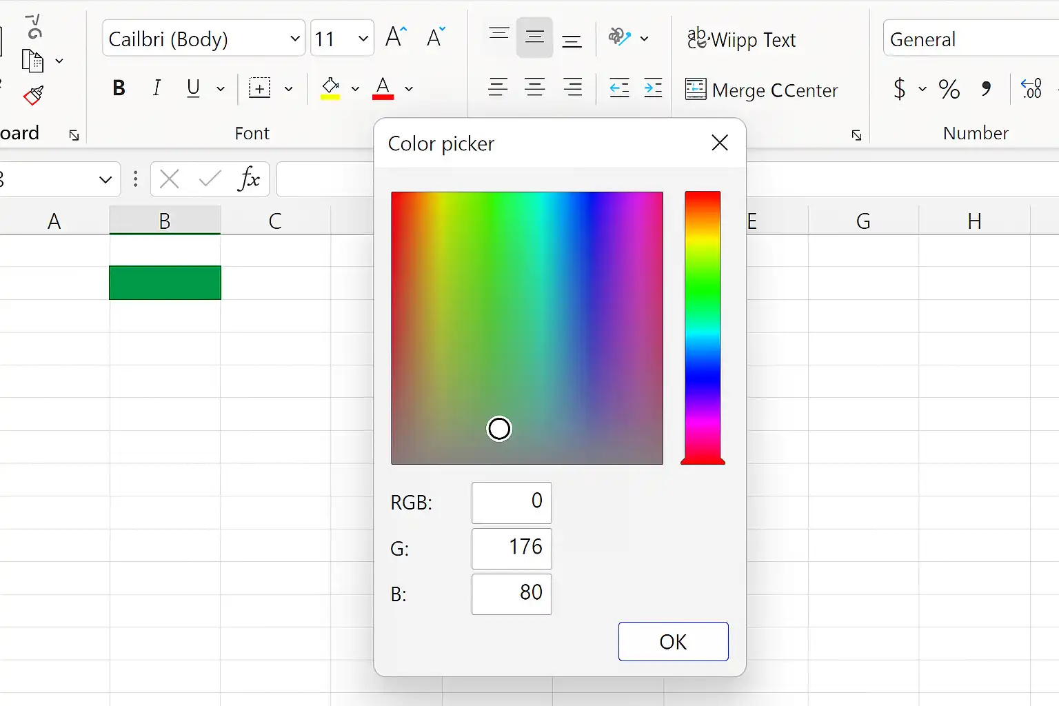Click the B value field showing 80
Viewport: 1059px width, 706px height.
[512, 594]
